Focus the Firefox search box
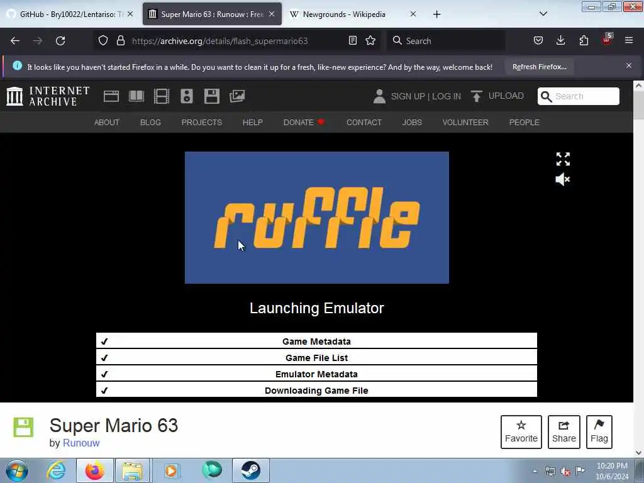This screenshot has height=483, width=644. 446,41
